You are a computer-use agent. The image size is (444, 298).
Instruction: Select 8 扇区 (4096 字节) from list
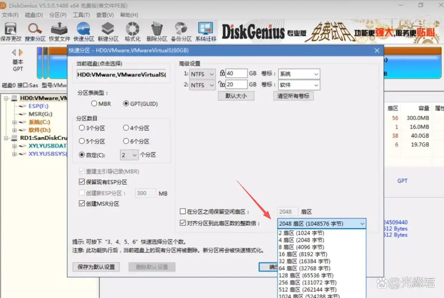[x=322, y=247]
